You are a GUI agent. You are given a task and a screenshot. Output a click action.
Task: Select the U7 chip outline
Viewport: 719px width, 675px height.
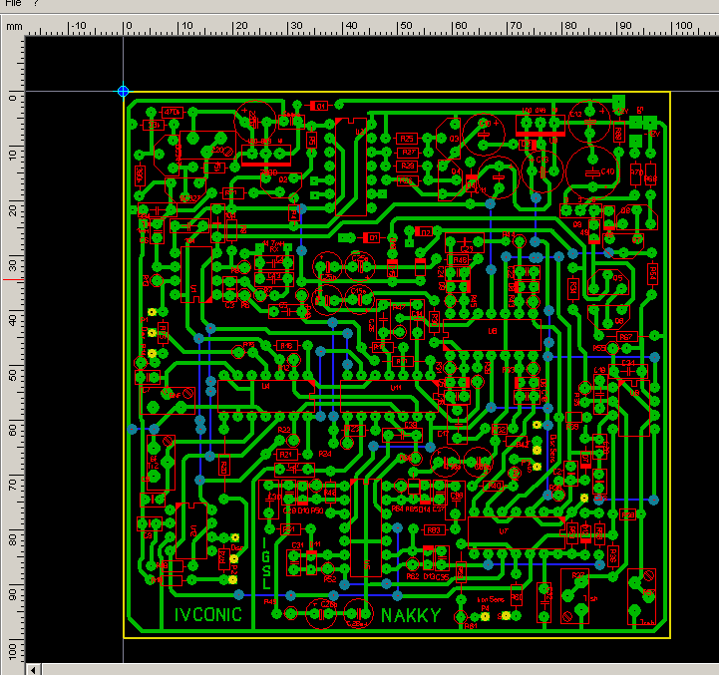(517, 532)
